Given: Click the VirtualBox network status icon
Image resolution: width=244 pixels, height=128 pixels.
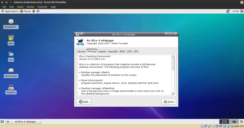Looking at the screenshot, I should tap(206, 126).
